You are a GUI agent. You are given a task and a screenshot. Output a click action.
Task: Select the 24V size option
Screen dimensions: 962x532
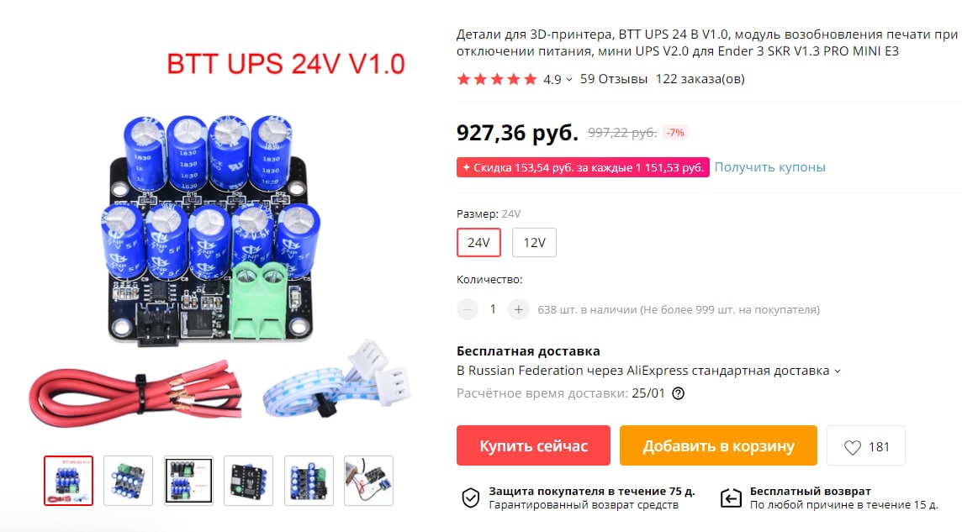coord(478,243)
